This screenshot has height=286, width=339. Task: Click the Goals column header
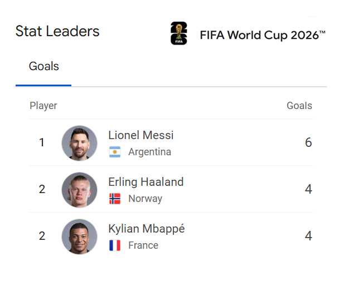tap(299, 106)
